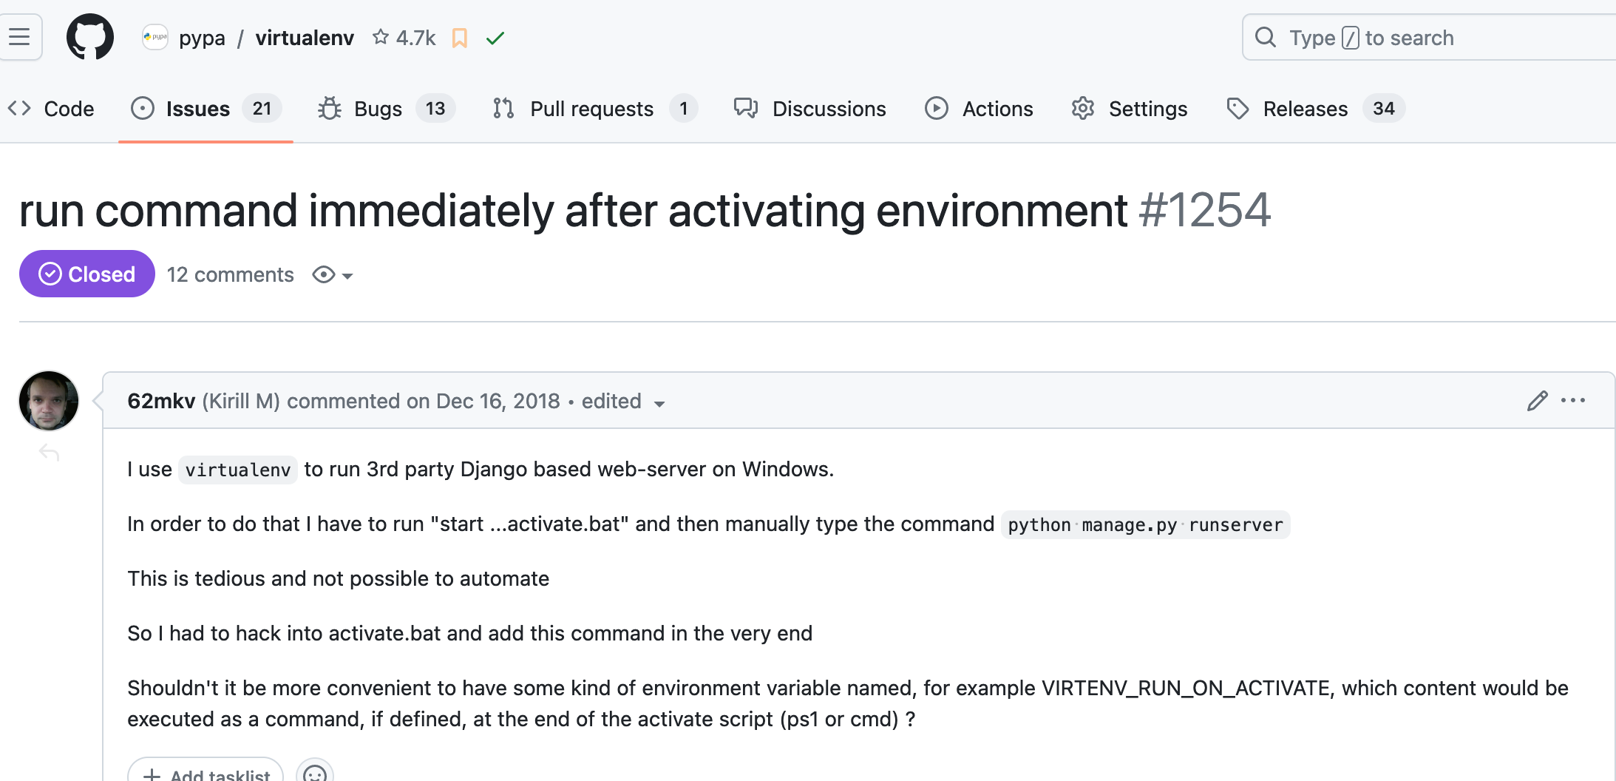Open the hamburger navigation menu
Screen dimensions: 1616x781
[20, 36]
